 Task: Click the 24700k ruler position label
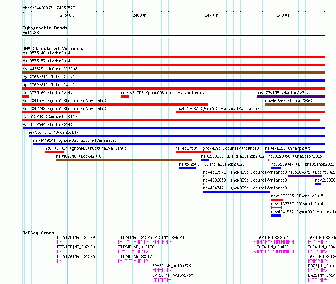[x=211, y=15]
